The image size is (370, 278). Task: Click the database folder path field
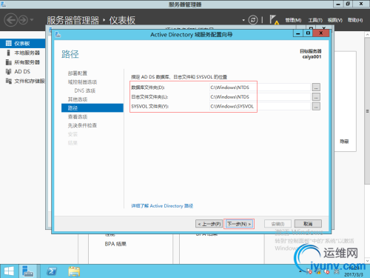click(x=260, y=87)
